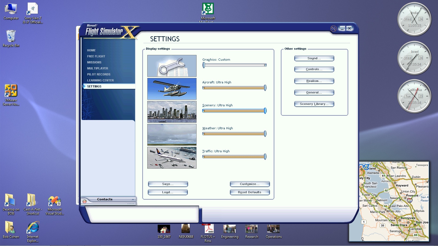Open the Operations photo icon
The height and width of the screenshot is (246, 438).
point(273,232)
